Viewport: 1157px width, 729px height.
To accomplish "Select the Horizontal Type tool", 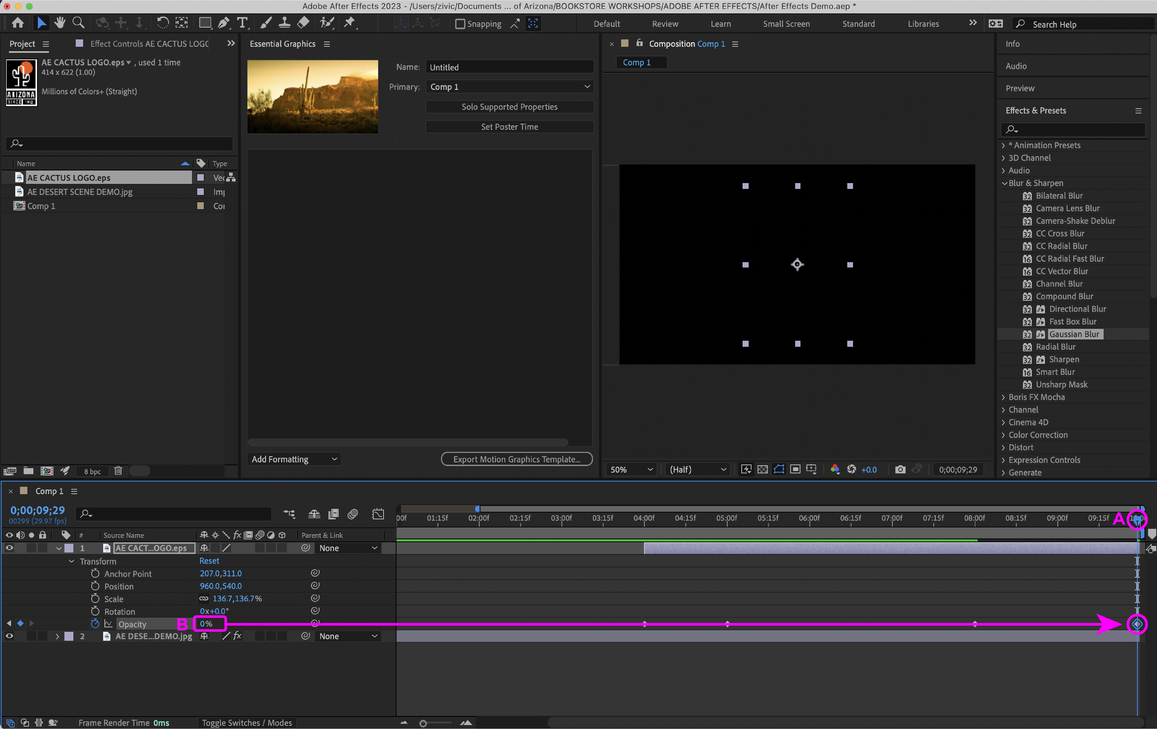I will pos(243,23).
